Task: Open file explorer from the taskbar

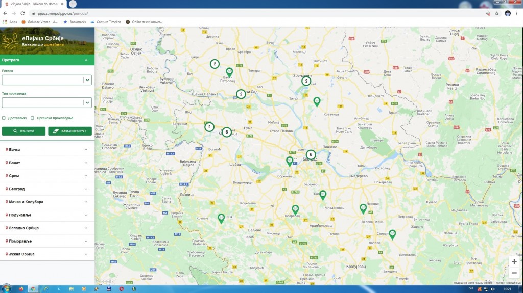Action: coord(71,289)
